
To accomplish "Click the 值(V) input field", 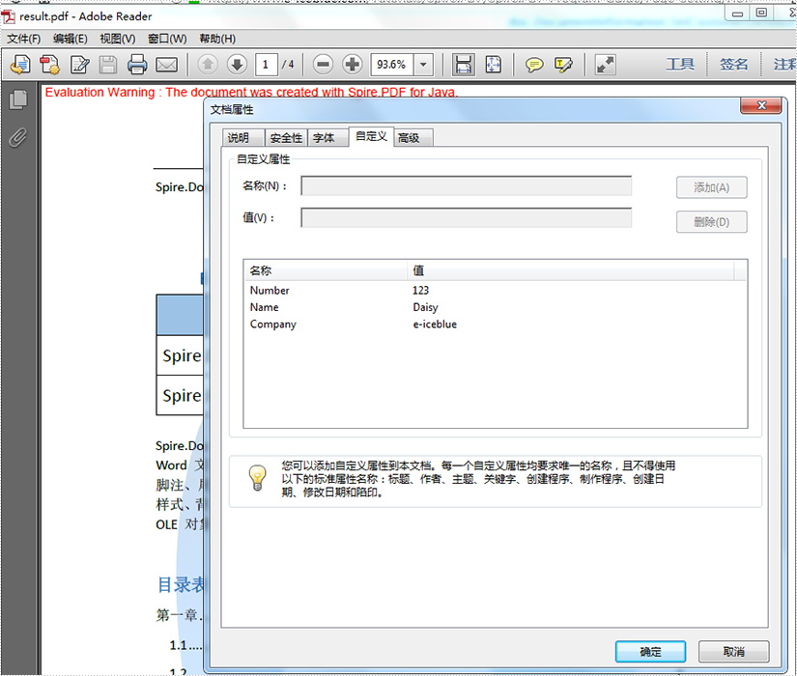I will tap(466, 218).
